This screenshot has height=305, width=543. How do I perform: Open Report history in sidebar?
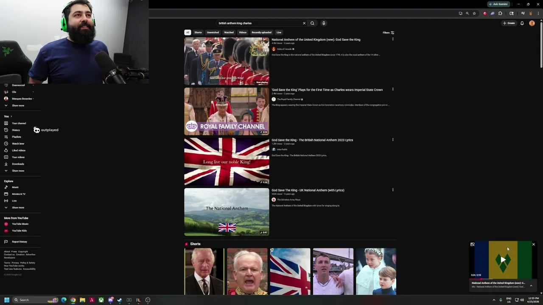(20, 242)
